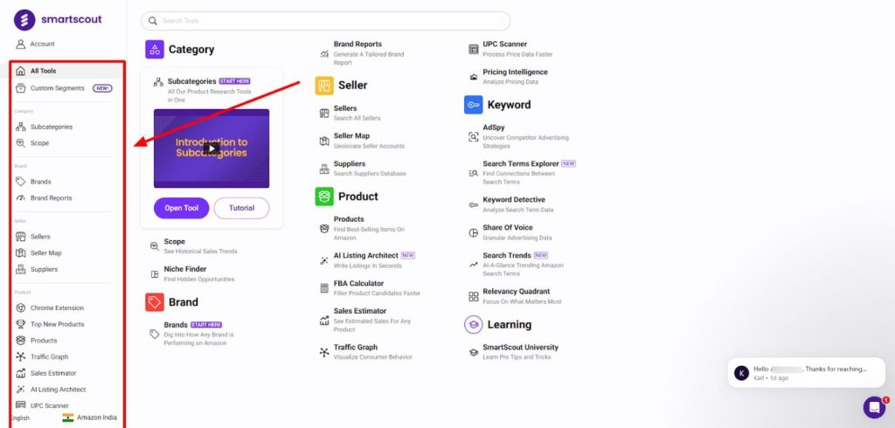Click the Niche Finder icon
The height and width of the screenshot is (428, 895).
tap(155, 274)
